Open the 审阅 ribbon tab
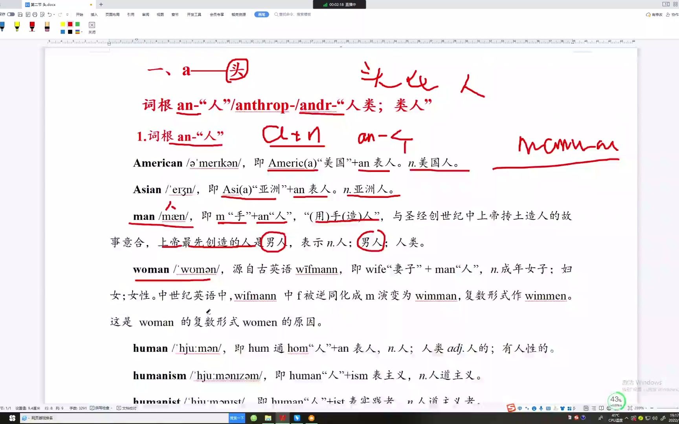Image resolution: width=679 pixels, height=424 pixels. (x=145, y=15)
